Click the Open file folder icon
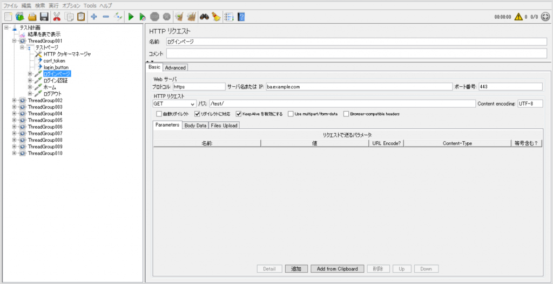The image size is (553, 284). pyautogui.click(x=32, y=17)
